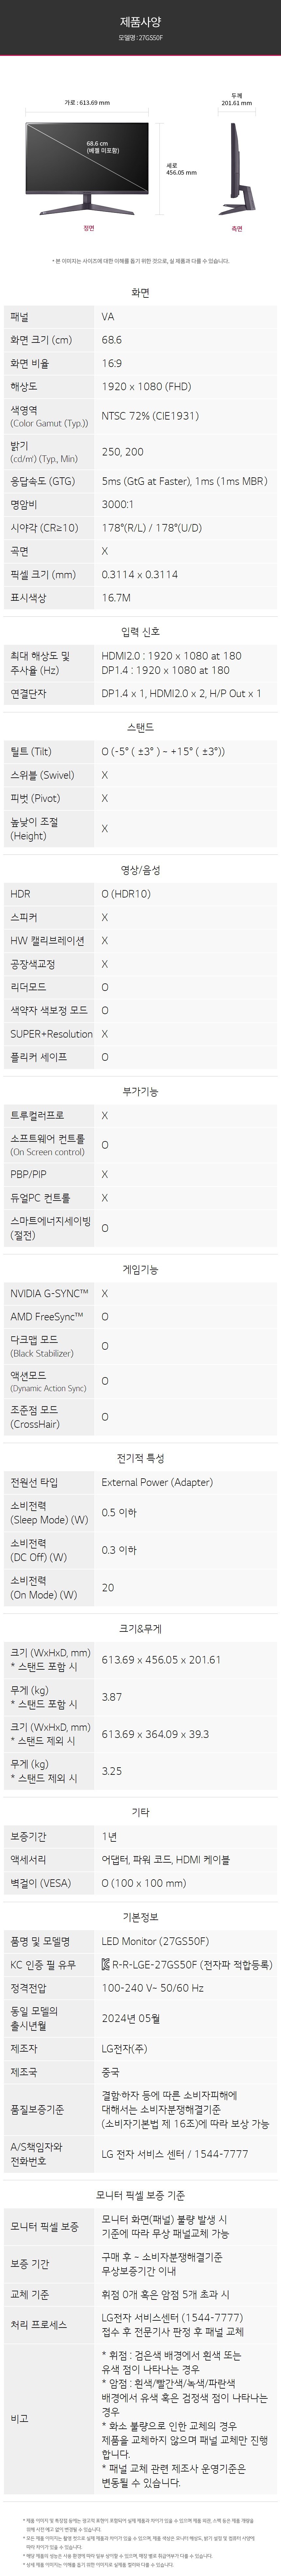This screenshot has width=281, height=2576.
Task: Click the External Power (Adapter) value
Action: pyautogui.click(x=157, y=1483)
